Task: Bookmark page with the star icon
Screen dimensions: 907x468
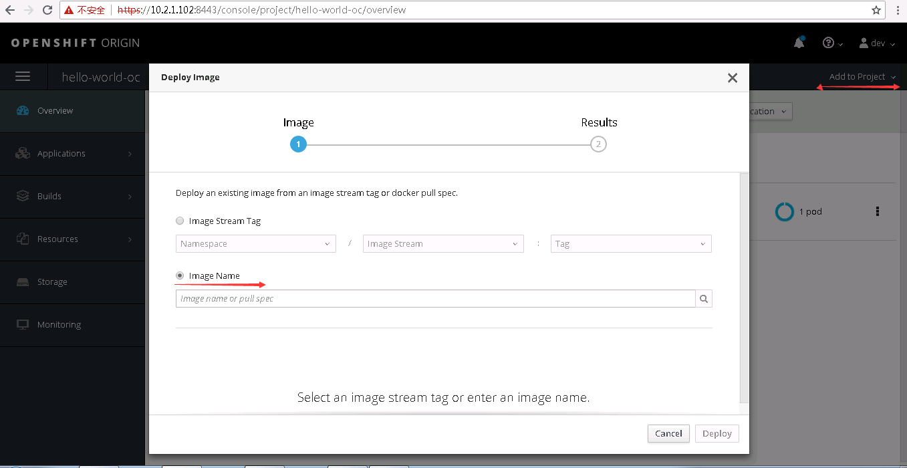Action: 876,10
